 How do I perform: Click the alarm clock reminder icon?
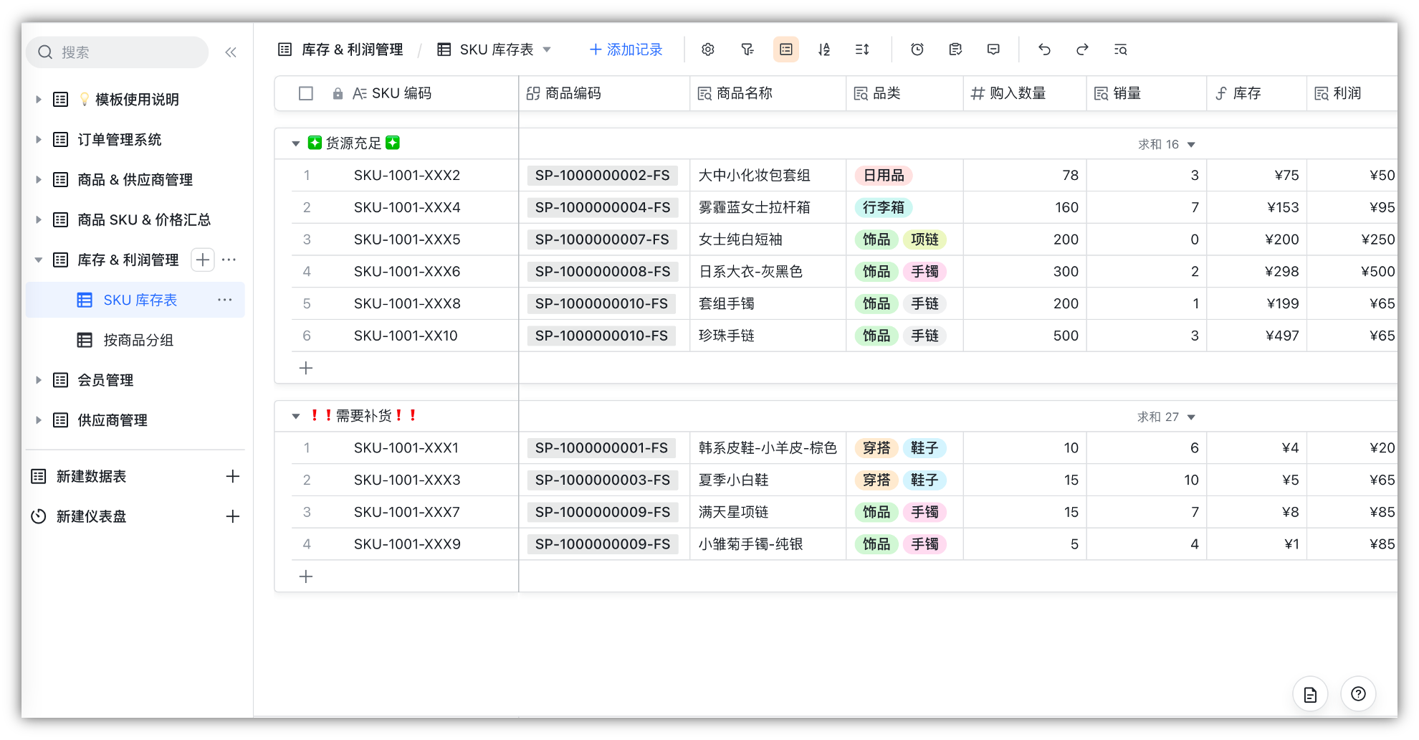[917, 49]
